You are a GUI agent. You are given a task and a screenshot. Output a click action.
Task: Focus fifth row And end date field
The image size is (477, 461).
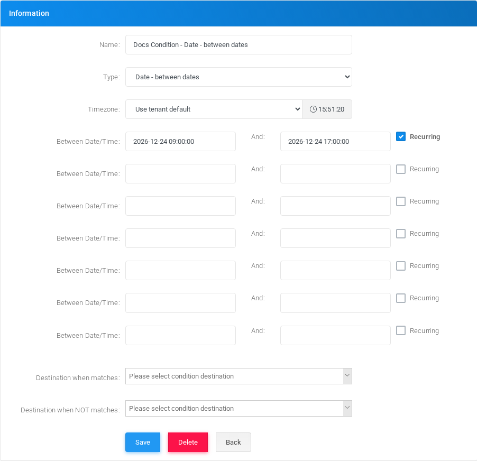pos(335,270)
